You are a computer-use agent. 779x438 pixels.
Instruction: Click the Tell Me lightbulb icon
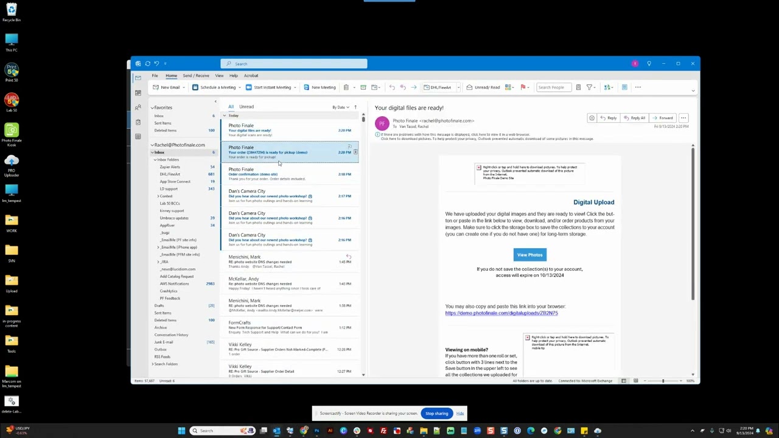point(649,63)
